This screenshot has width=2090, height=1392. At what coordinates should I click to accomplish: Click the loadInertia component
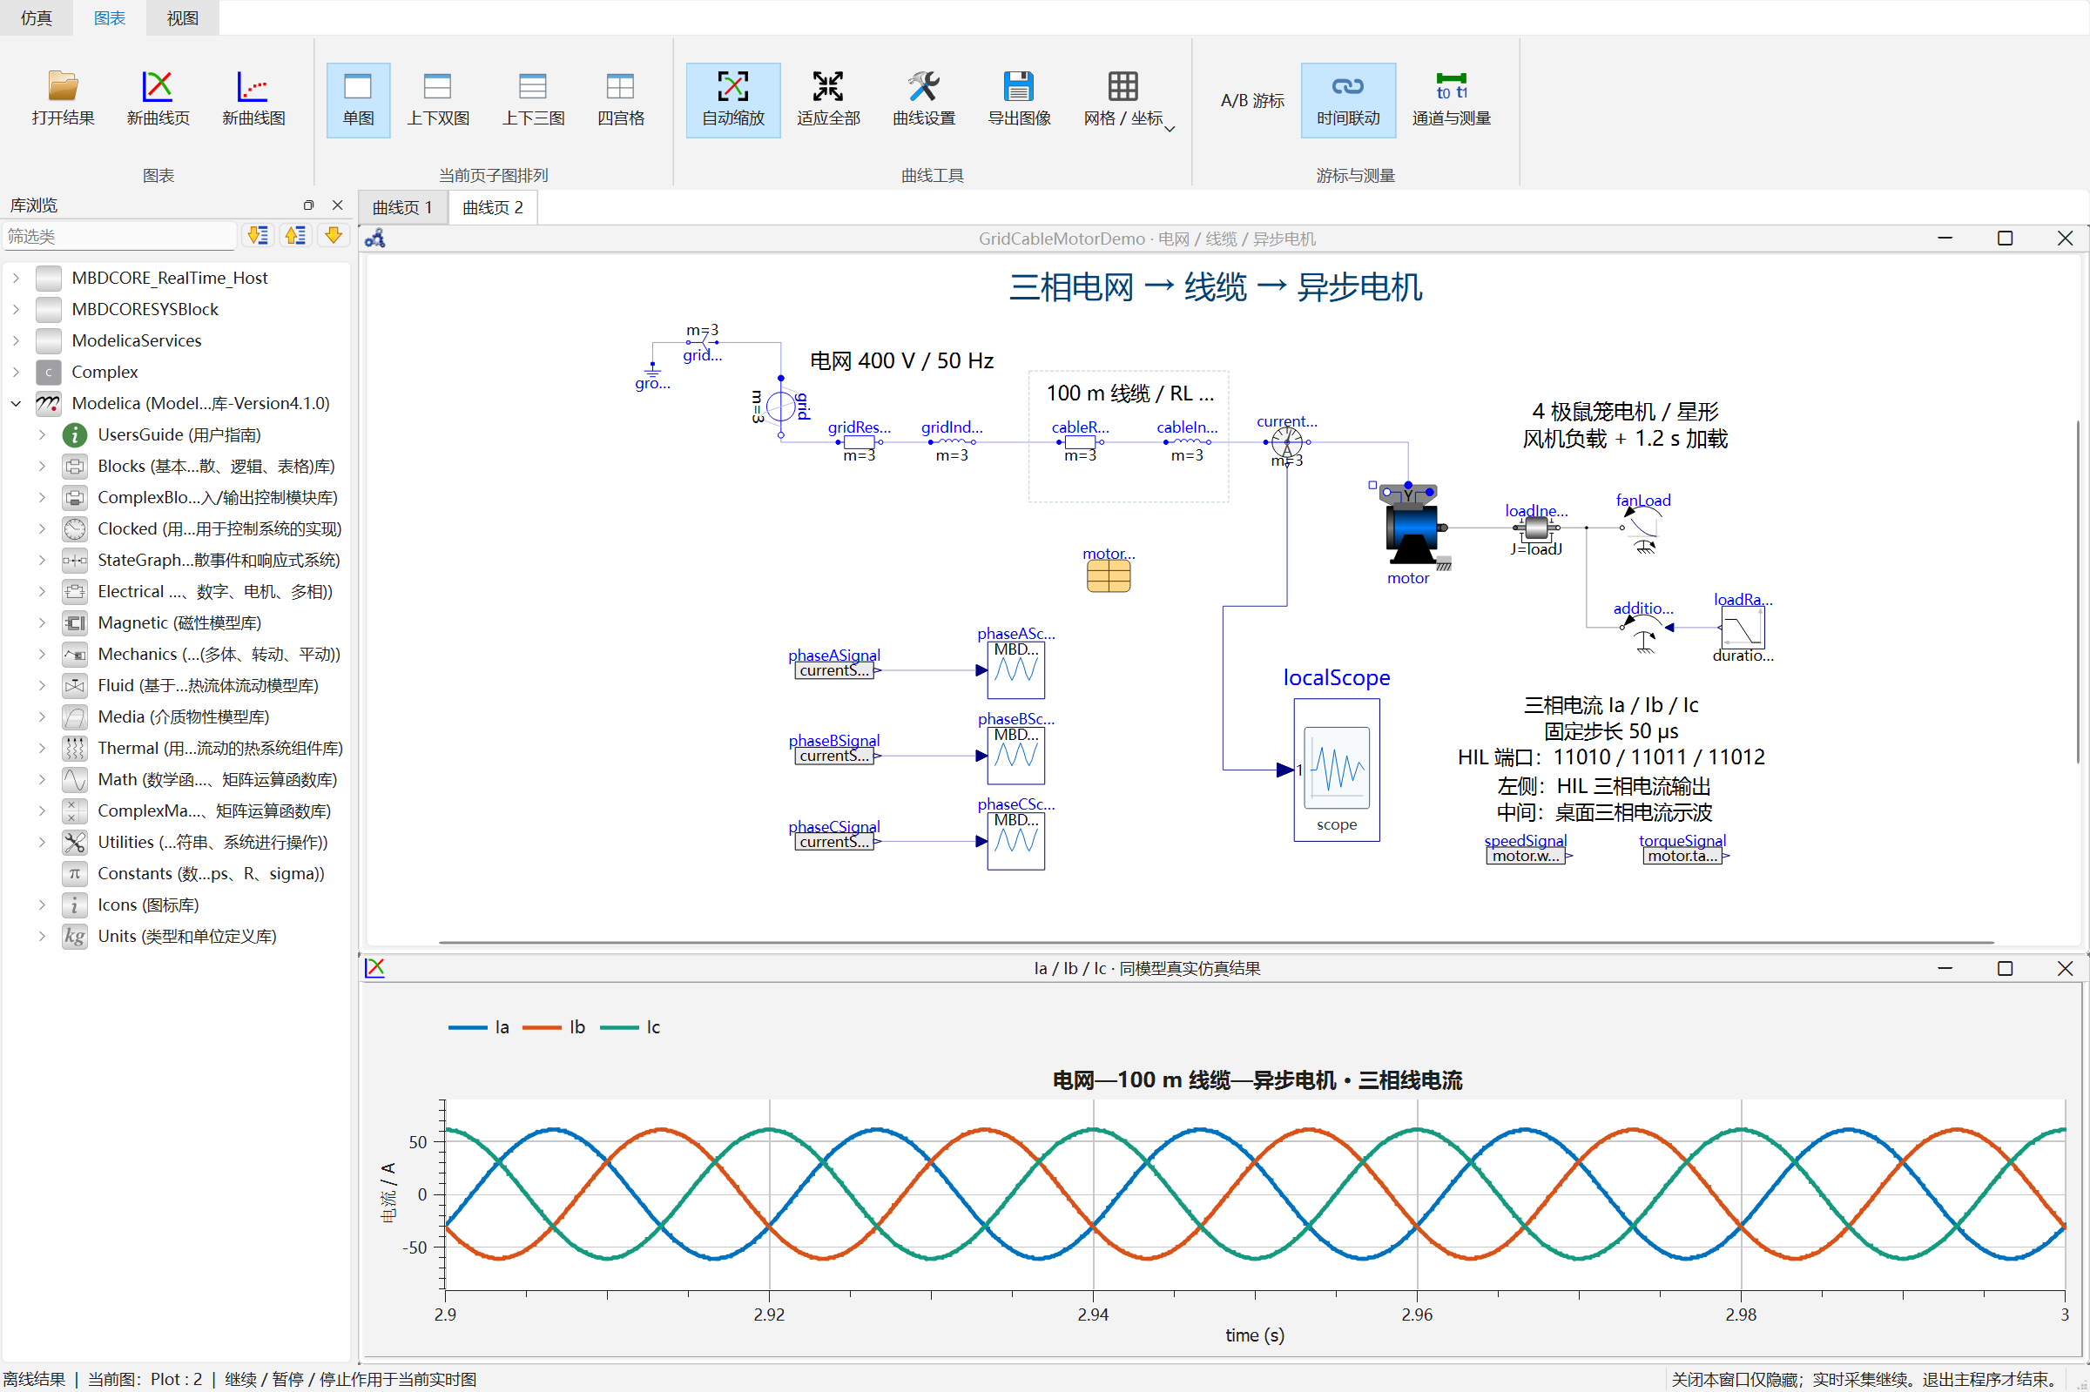point(1536,528)
